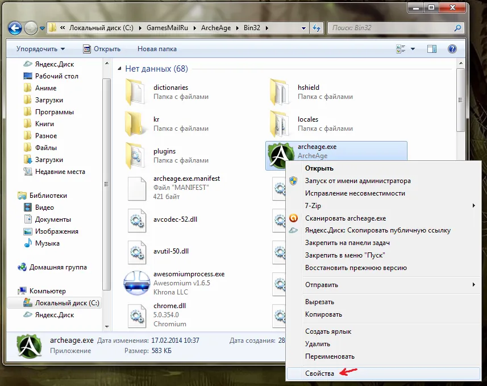Choose Свойства in the context menu
Screen dimensions: 487x386
[320, 373]
